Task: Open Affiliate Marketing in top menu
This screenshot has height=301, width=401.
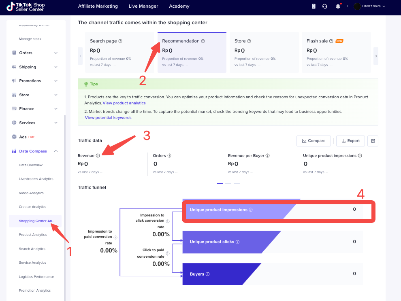Action: pos(98,6)
